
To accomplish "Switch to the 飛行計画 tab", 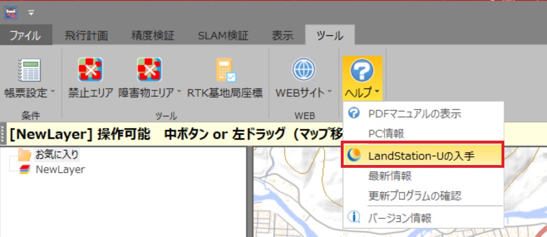I will (x=86, y=36).
